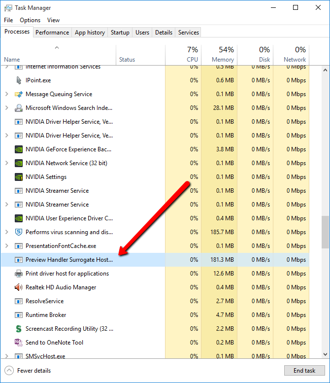
Task: Click the NVIDIA GeForce Experience Backend icon
Action: click(x=19, y=149)
